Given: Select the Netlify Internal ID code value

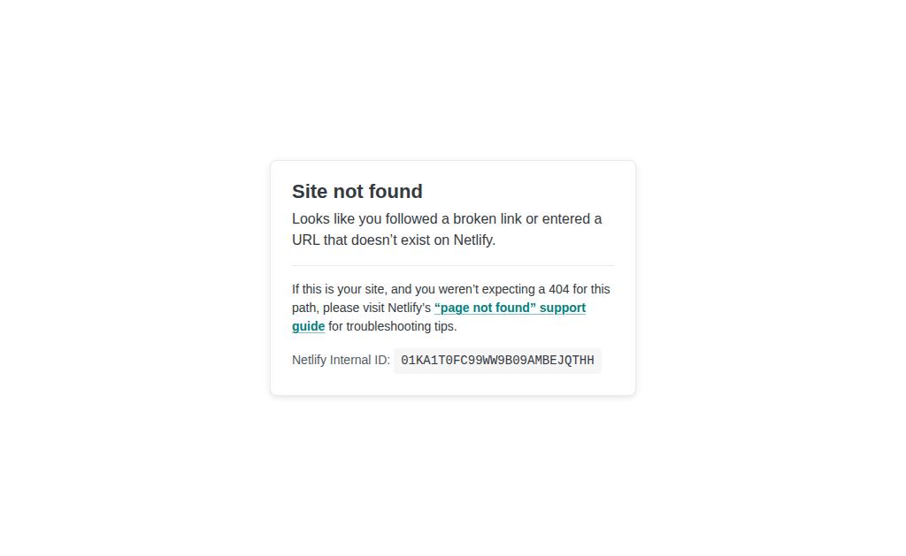Looking at the screenshot, I should tap(497, 361).
